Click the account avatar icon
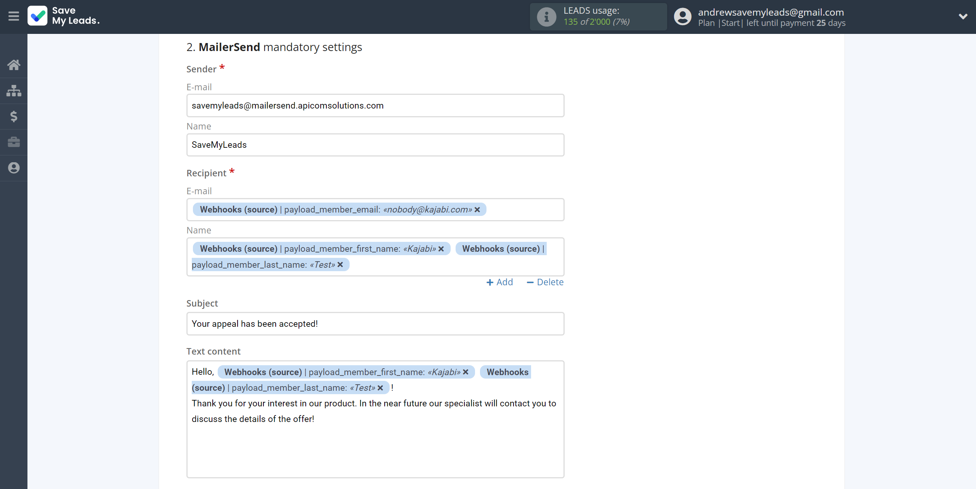 682,17
